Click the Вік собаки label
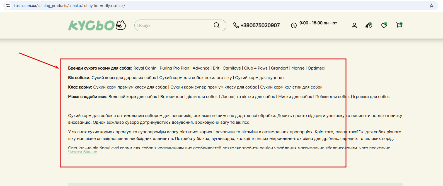 point(79,78)
